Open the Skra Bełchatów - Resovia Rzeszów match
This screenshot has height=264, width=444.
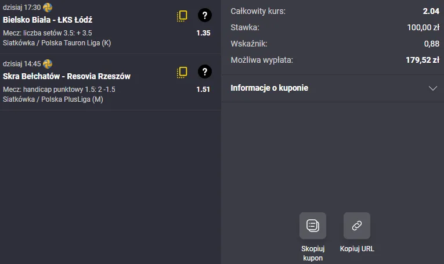tap(67, 76)
